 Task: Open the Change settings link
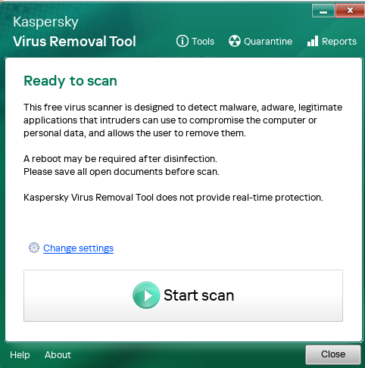point(78,248)
